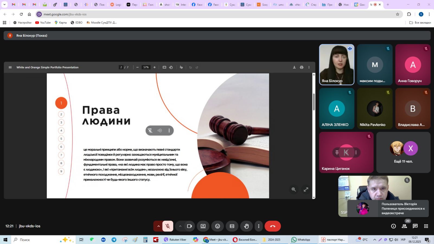Click the PDF viewer vertical scrollbar
The image size is (434, 244).
pyautogui.click(x=314, y=102)
